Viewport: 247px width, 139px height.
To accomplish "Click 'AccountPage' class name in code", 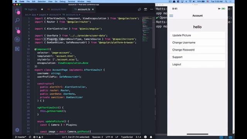I will pyautogui.click(x=60, y=70).
